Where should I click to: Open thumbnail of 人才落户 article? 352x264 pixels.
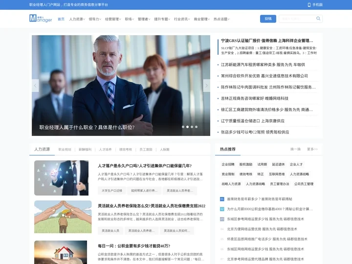(x=61, y=178)
